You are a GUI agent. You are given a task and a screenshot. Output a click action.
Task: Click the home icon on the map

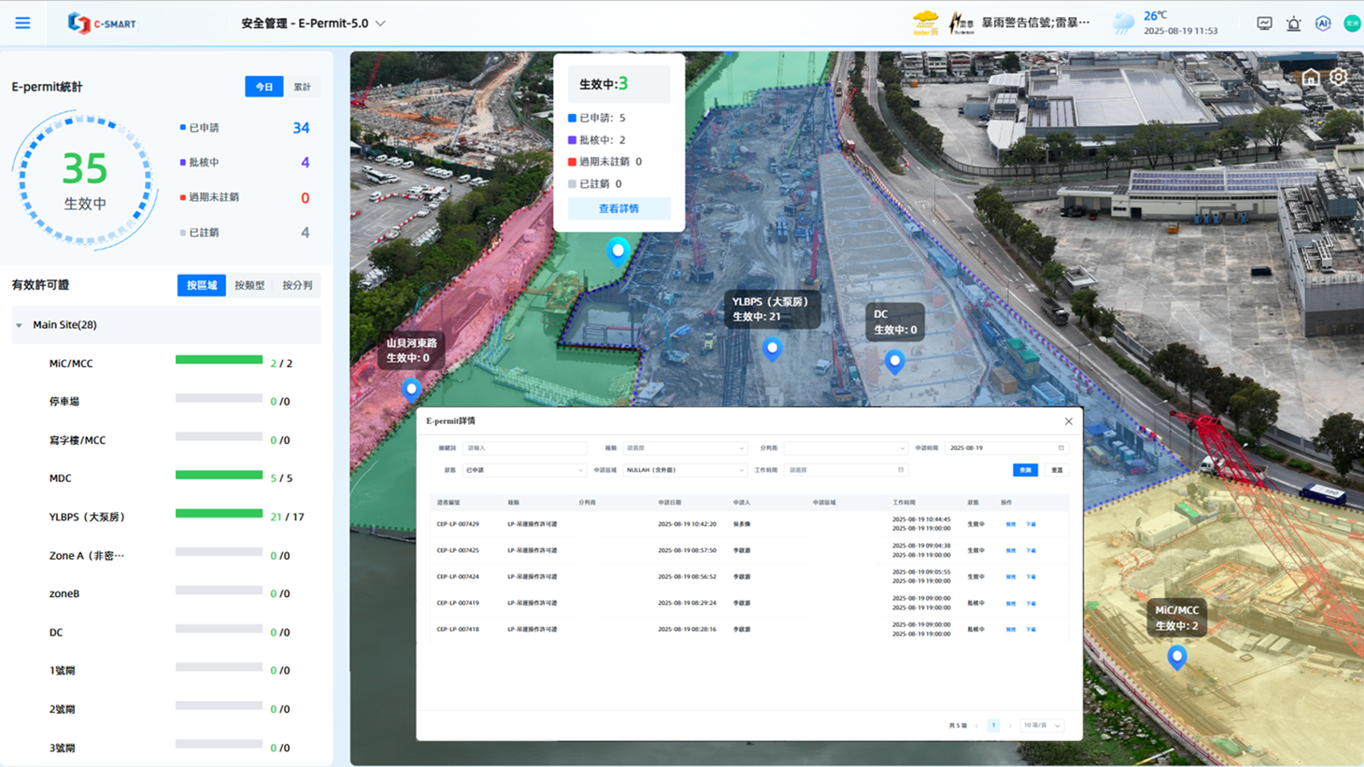(x=1310, y=78)
